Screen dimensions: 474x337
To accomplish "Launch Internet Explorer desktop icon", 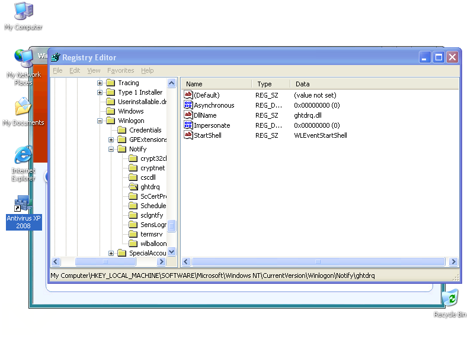I will [x=23, y=155].
